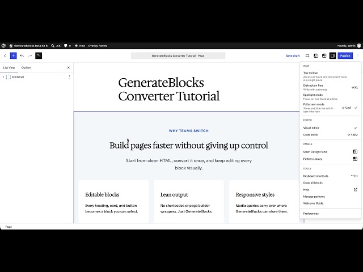Select the Responsive styles card heading
363x272 pixels.
tap(255, 194)
